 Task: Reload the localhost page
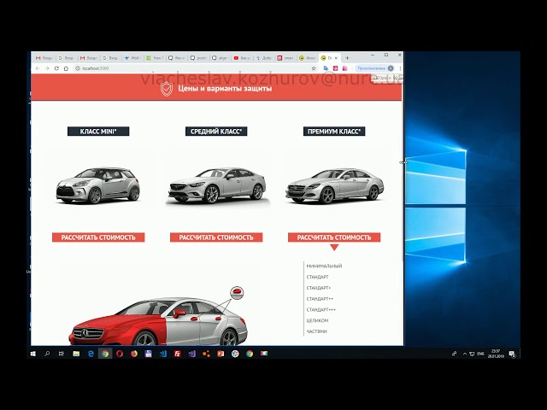(56, 68)
